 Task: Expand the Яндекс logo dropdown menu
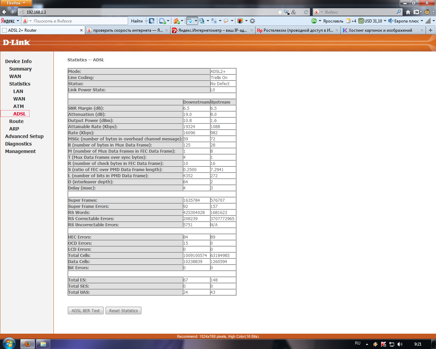(18, 21)
